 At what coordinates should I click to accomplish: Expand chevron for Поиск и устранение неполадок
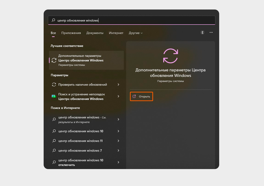coord(118,96)
